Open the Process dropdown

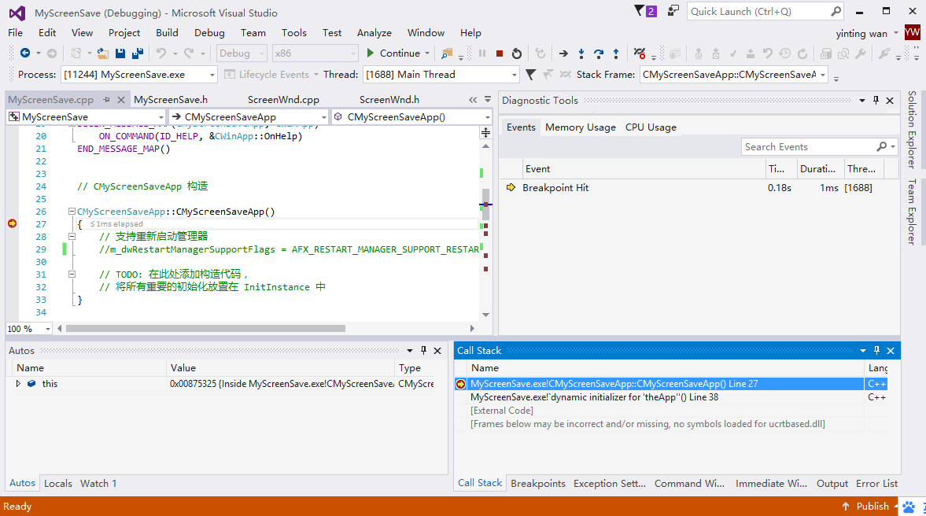pos(212,75)
